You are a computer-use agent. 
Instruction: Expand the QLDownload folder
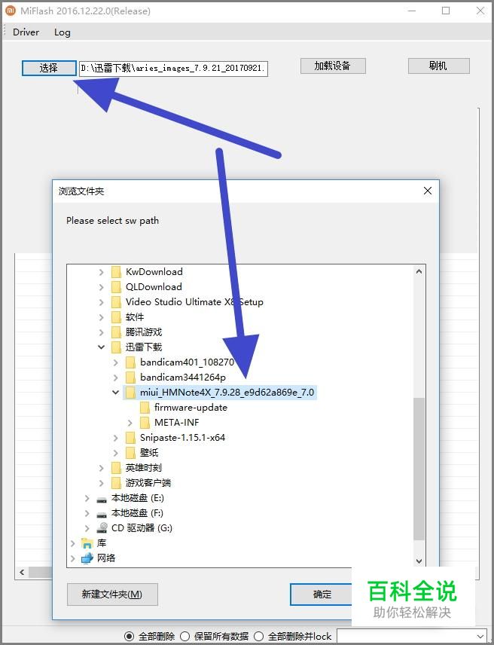101,287
